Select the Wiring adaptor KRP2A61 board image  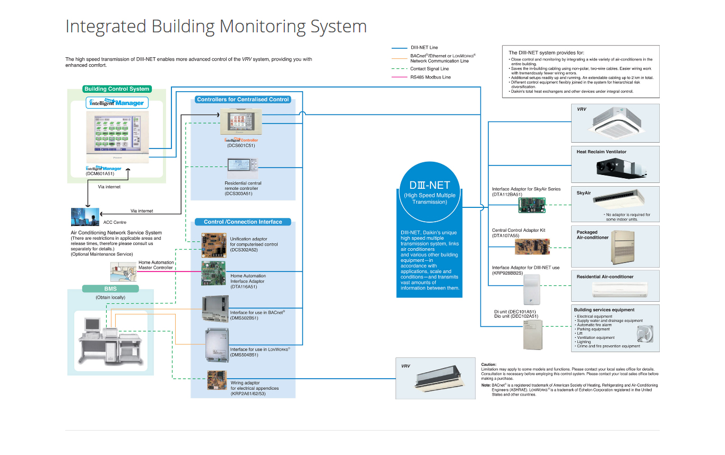217,380
